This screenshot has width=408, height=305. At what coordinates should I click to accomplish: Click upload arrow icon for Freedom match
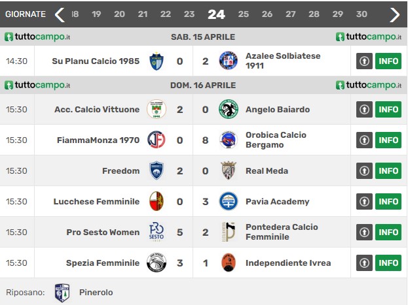364,171
